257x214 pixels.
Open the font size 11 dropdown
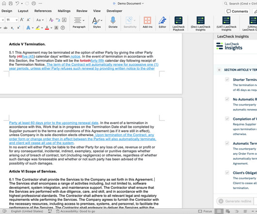tap(16, 20)
